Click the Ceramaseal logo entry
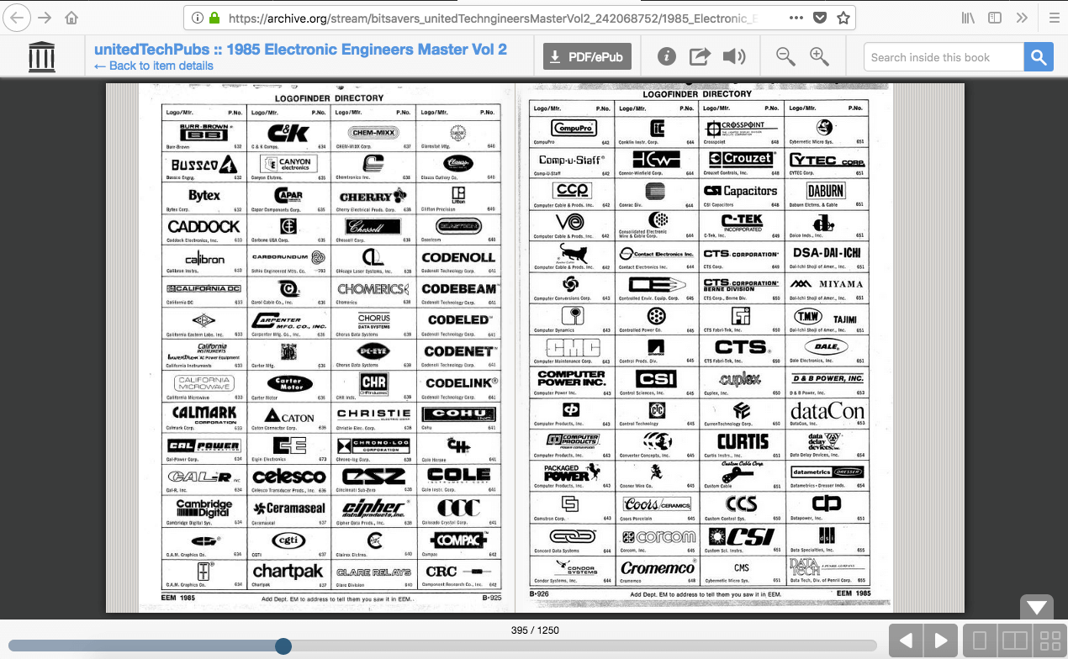 (289, 511)
